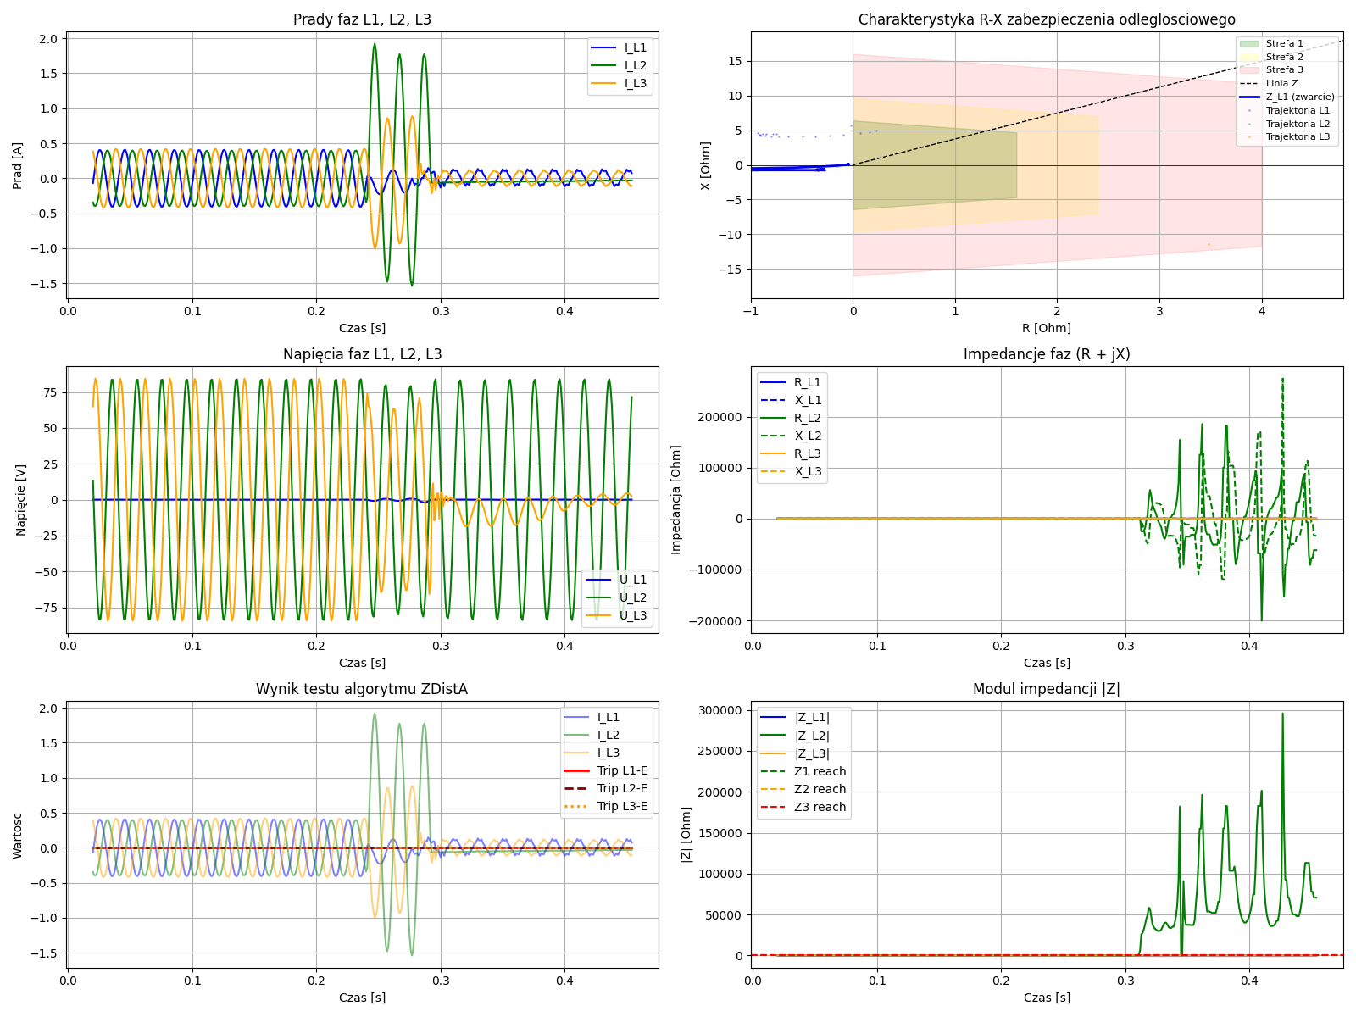Select the Trajektoria L2 legend entry

[x=1297, y=124]
